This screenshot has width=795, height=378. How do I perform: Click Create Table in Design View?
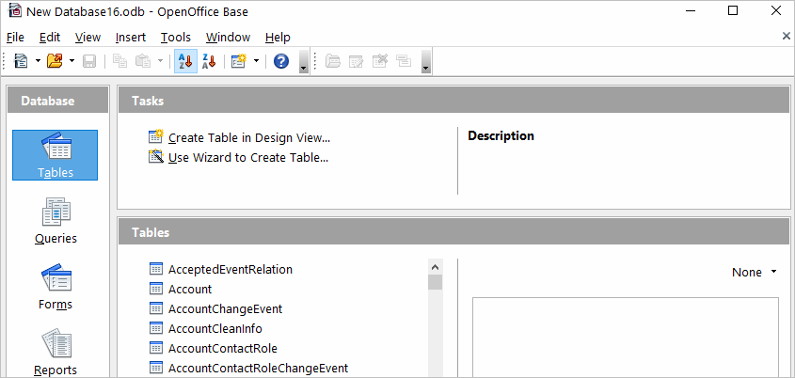(248, 137)
